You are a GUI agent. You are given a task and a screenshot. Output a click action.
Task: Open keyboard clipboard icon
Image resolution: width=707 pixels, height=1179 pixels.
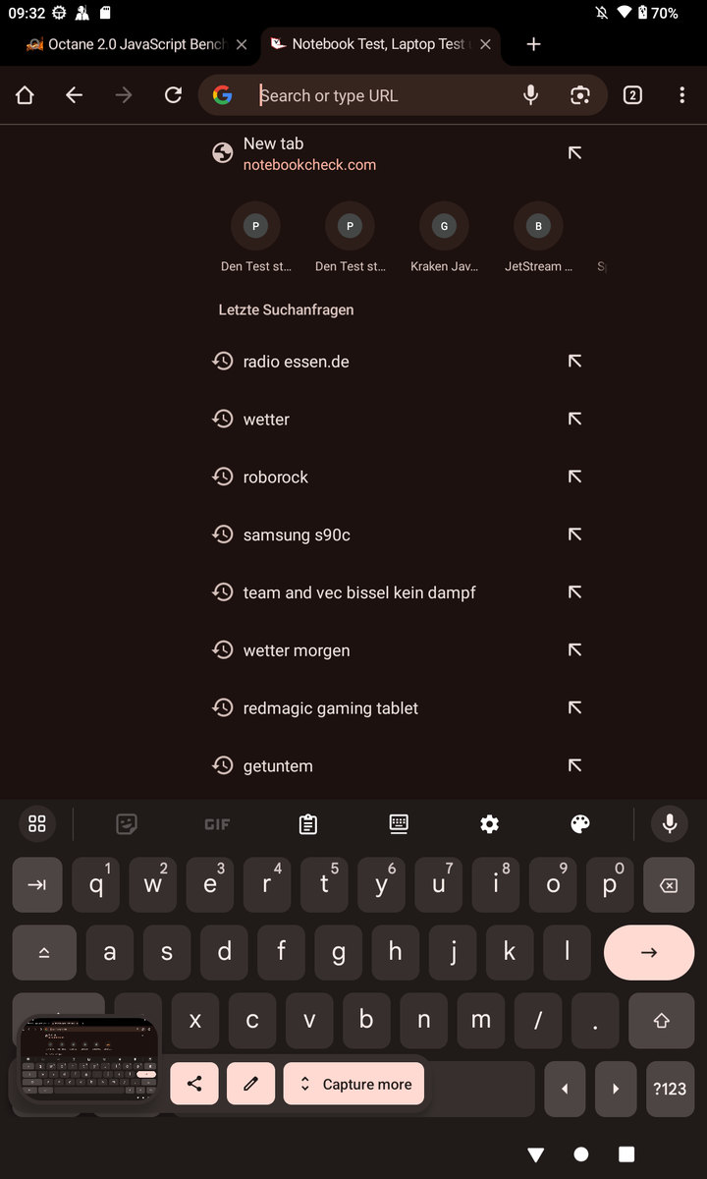[x=308, y=824]
